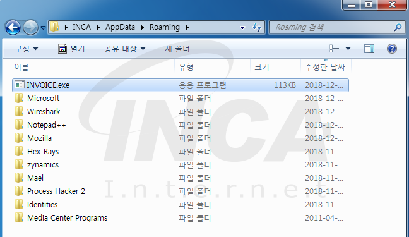Image resolution: width=409 pixels, height=237 pixels.
Task: Expand the arrow after Roaming breadcrumb
Action: tap(187, 27)
